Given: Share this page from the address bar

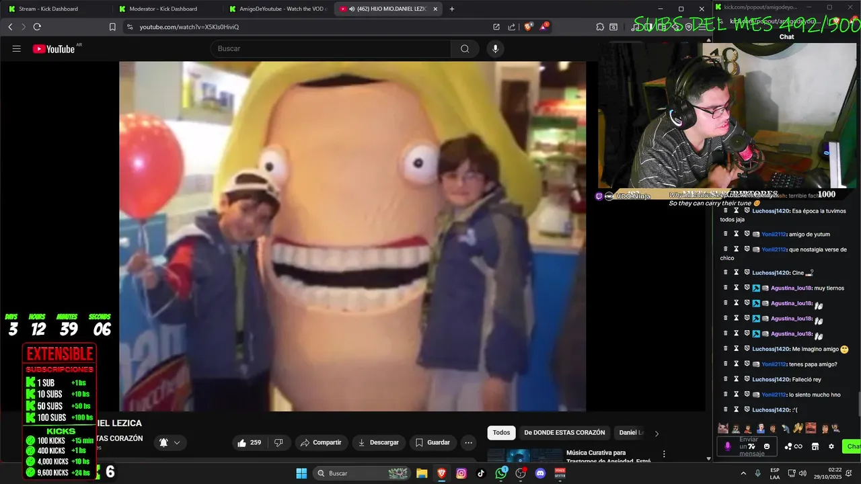Looking at the screenshot, I should [511, 27].
